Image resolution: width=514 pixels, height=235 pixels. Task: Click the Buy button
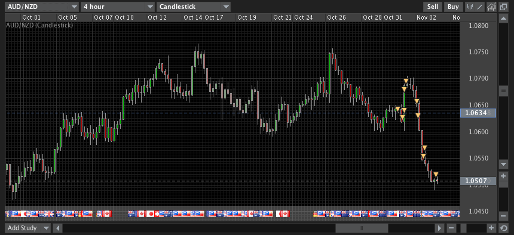pyautogui.click(x=454, y=7)
